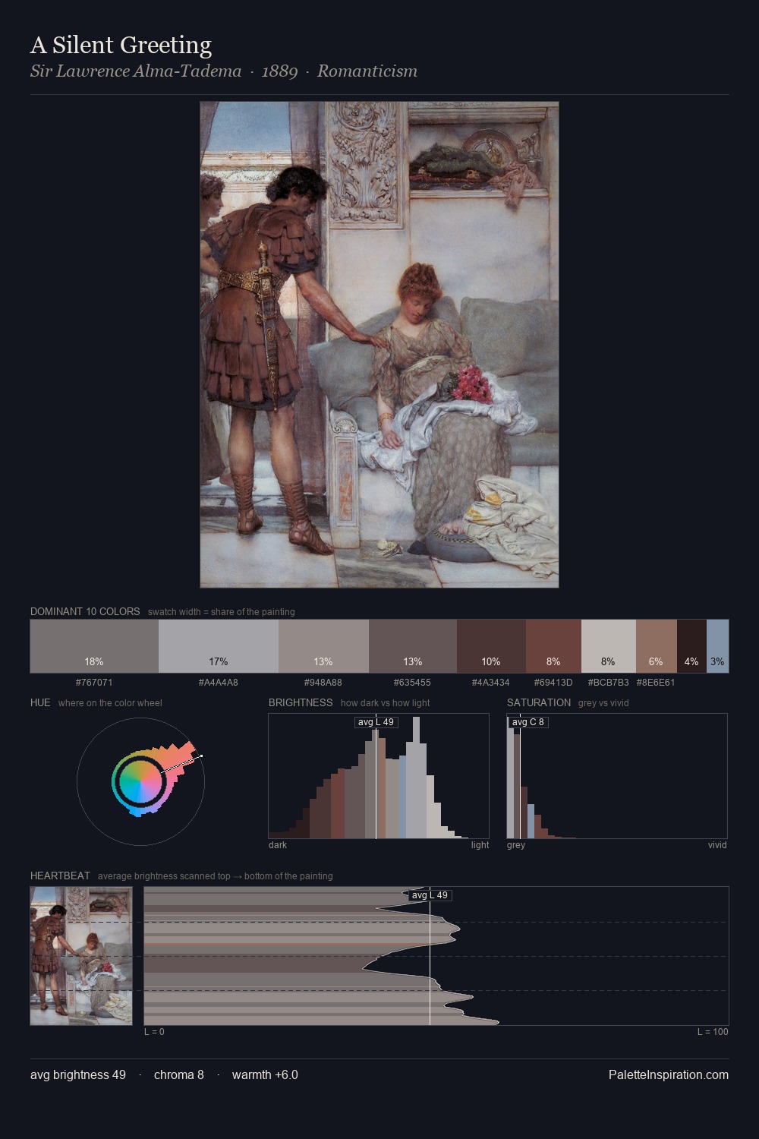Click hex code #767071 text
The width and height of the screenshot is (759, 1139).
[x=94, y=682]
